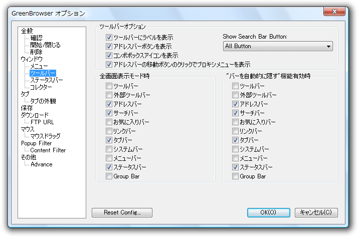Check 外部ツールバー under 全画面表示モード時
The height and width of the screenshot is (237, 358).
109,95
